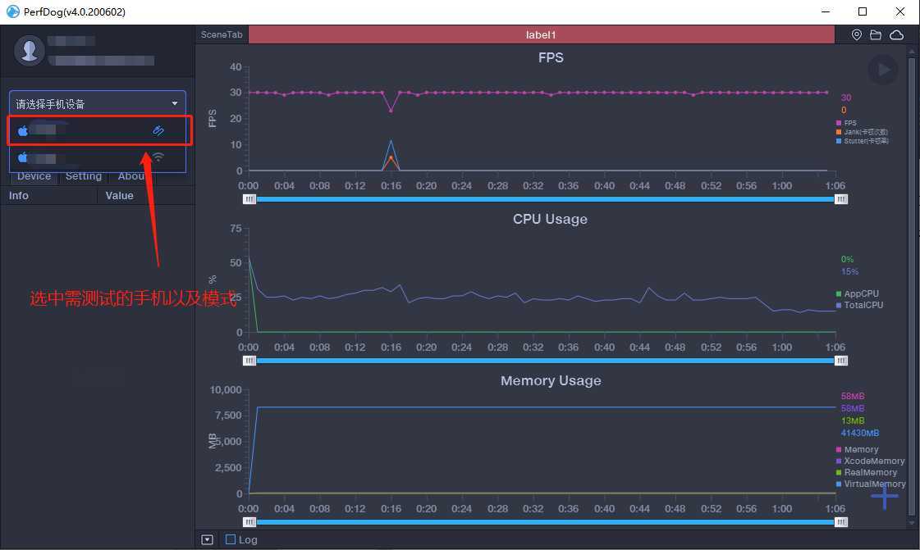The width and height of the screenshot is (920, 550).
Task: Click Apple icon of the WiFi device
Action: click(23, 157)
